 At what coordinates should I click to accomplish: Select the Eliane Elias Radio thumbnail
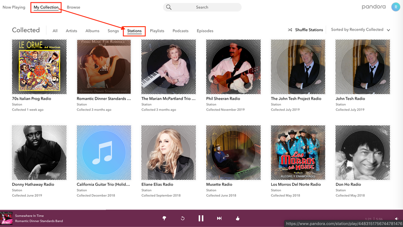(168, 152)
